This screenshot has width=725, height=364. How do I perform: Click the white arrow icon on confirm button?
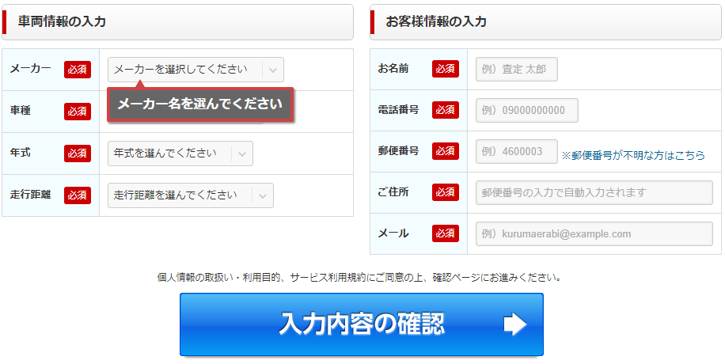[514, 324]
